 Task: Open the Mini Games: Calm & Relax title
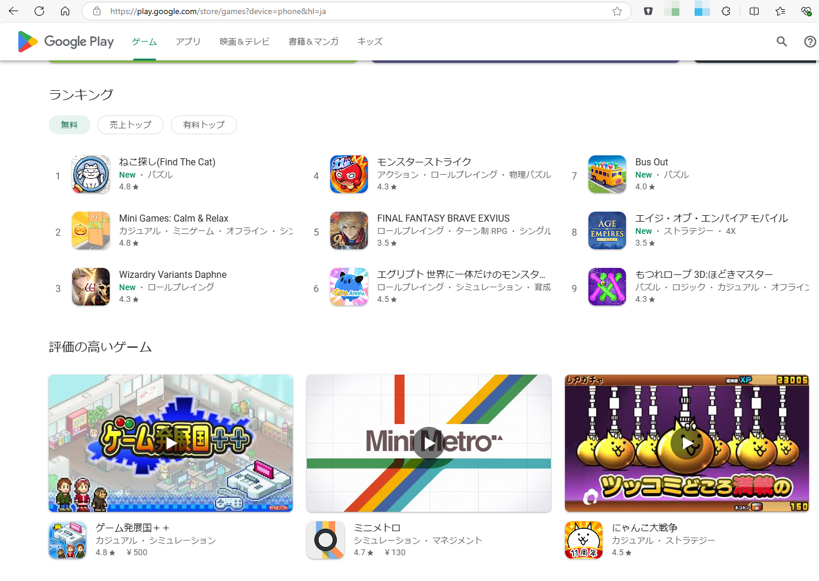174,218
